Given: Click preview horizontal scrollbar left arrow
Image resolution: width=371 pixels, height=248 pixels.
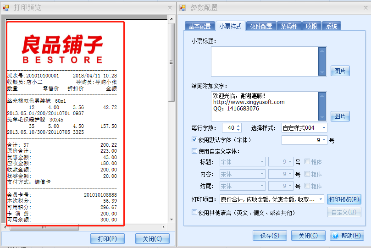Looking at the screenshot, I should pyautogui.click(x=5, y=227).
